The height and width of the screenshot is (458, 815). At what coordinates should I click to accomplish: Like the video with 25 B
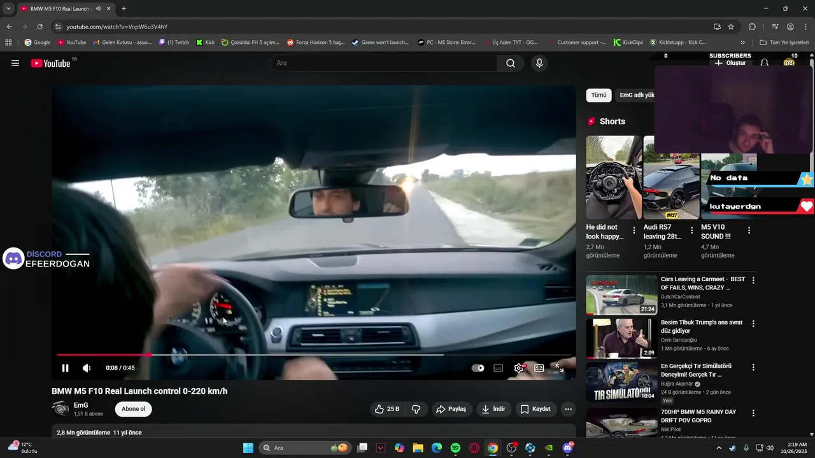[x=387, y=409]
